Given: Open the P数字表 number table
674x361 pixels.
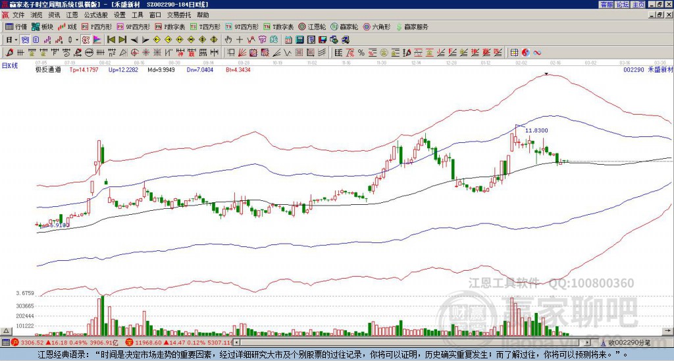Looking at the screenshot, I should tap(170, 26).
